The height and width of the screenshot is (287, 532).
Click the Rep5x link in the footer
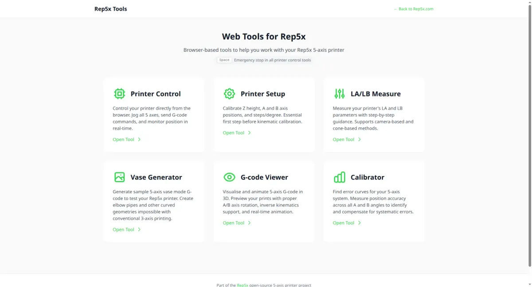pos(243,285)
